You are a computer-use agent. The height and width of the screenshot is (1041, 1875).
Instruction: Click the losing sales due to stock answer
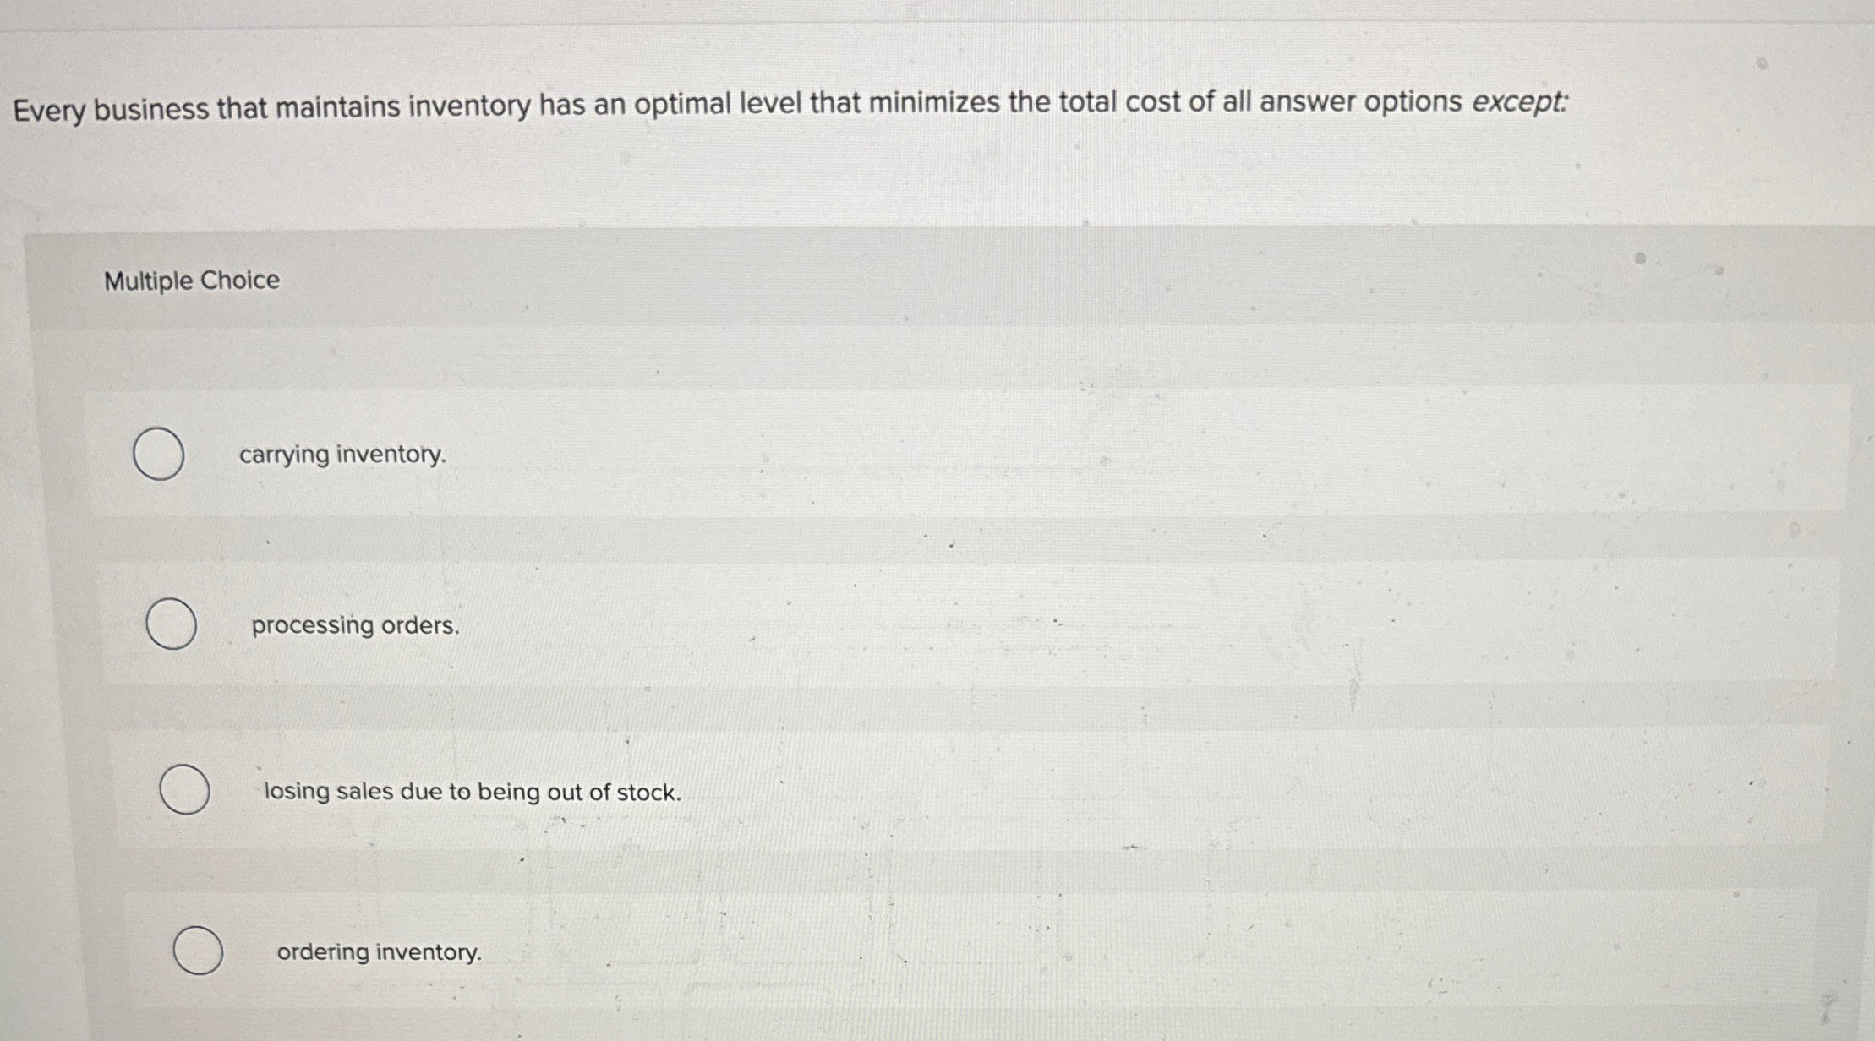pos(472,792)
